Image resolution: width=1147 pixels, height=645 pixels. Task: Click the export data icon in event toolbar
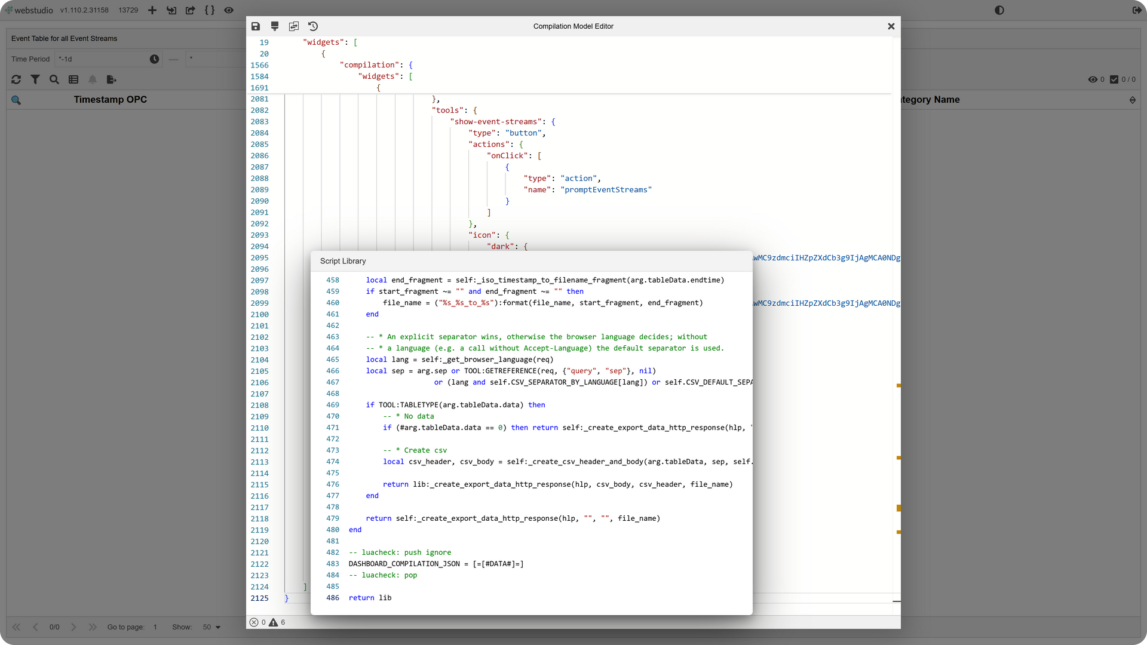(112, 79)
